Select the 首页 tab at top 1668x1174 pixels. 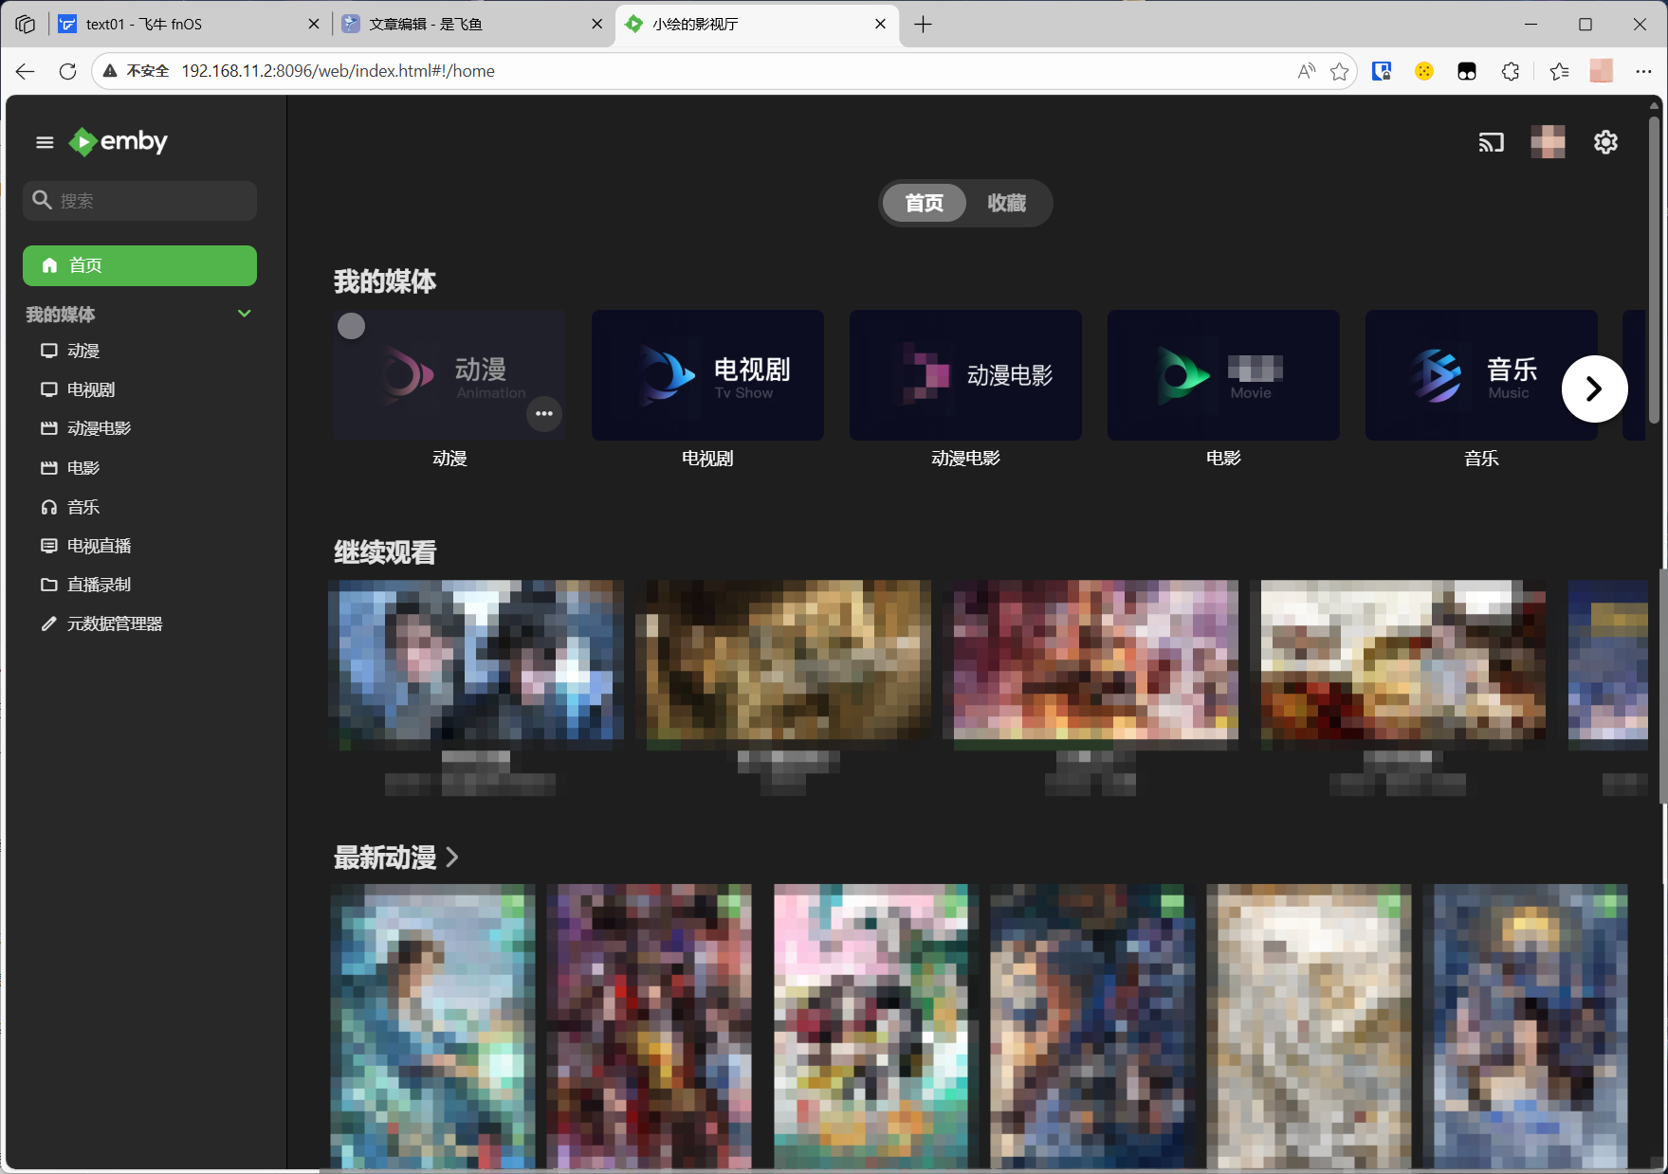(924, 203)
